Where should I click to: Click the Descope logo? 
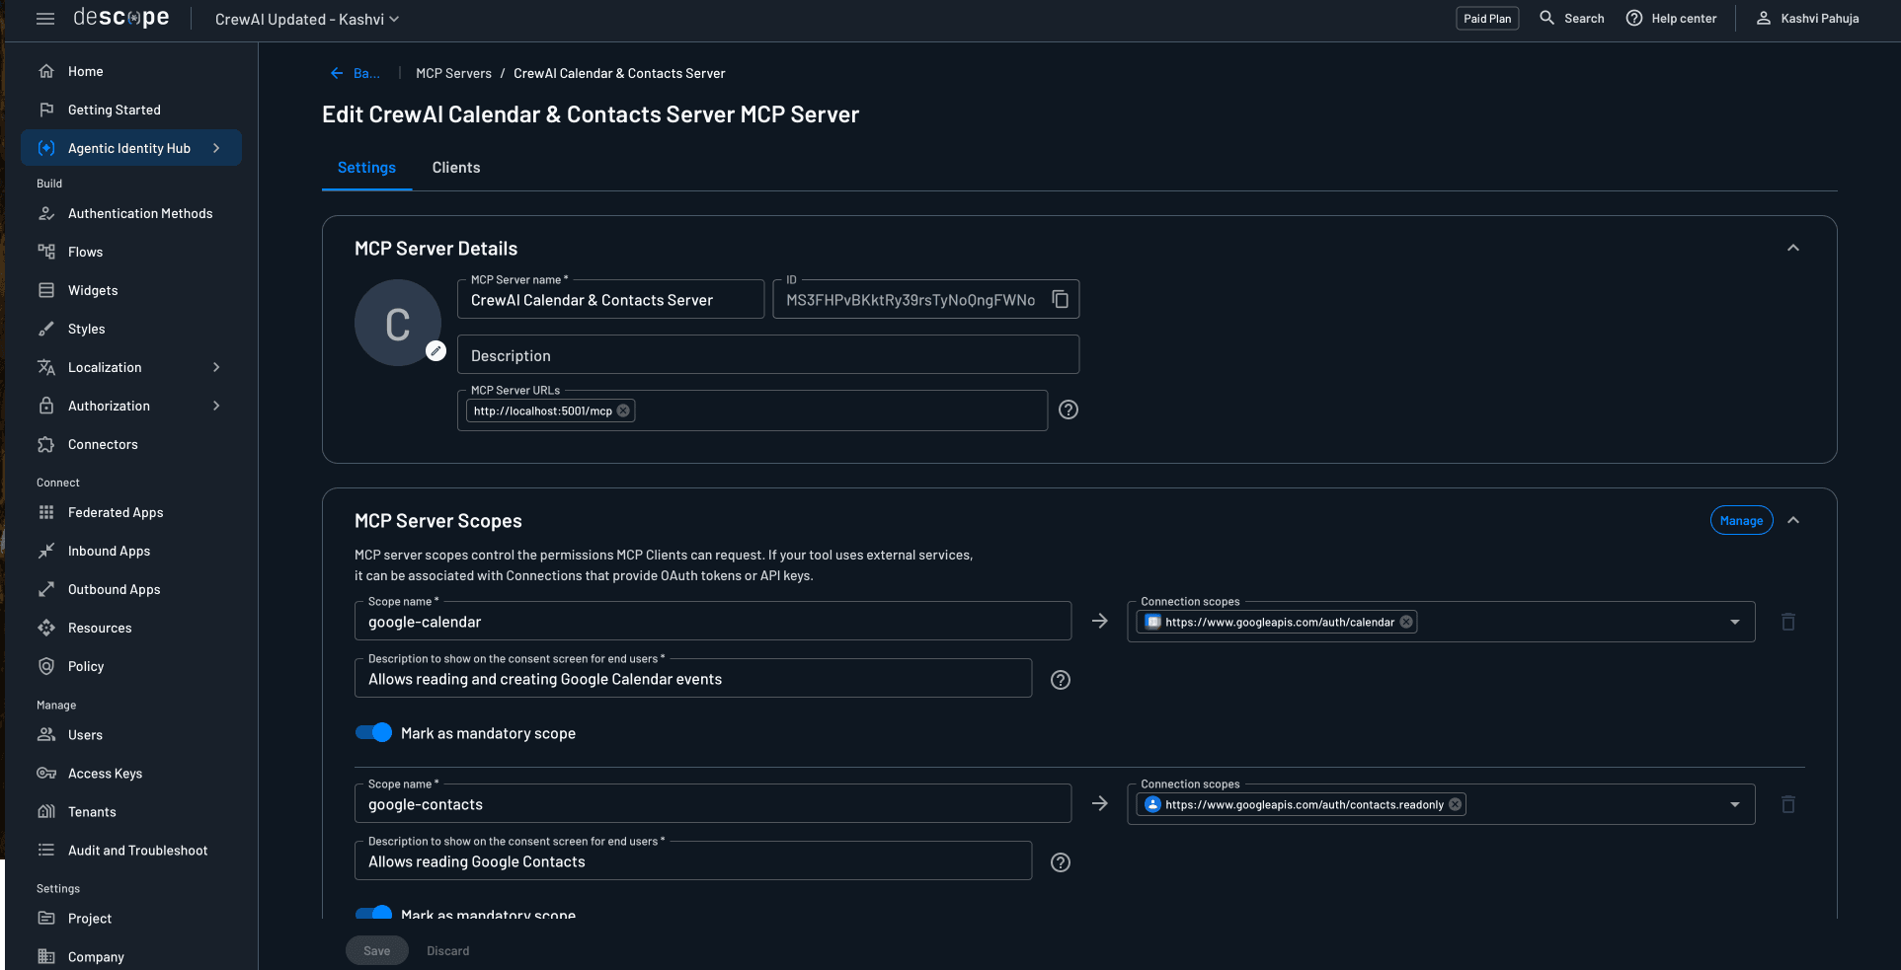121,18
